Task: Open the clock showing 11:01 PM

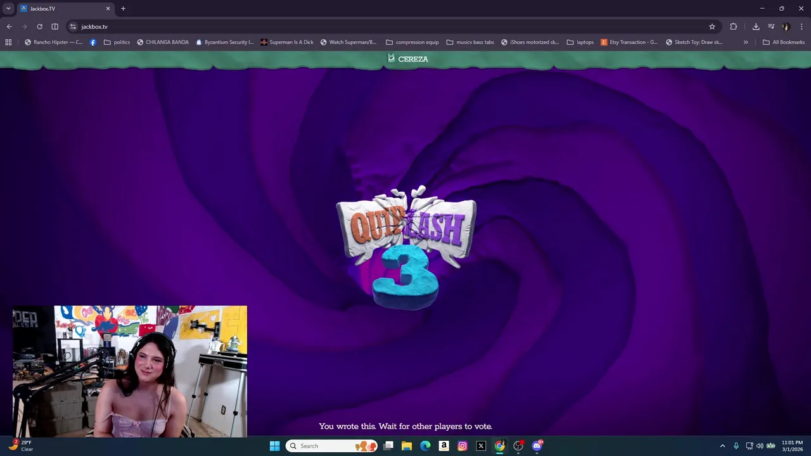Action: coord(792,446)
